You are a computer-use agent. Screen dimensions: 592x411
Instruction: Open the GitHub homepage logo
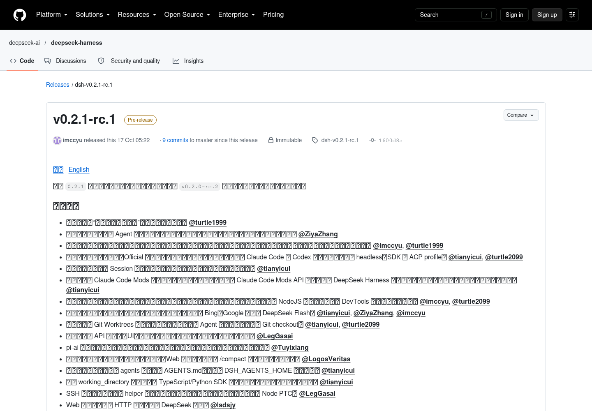20,15
